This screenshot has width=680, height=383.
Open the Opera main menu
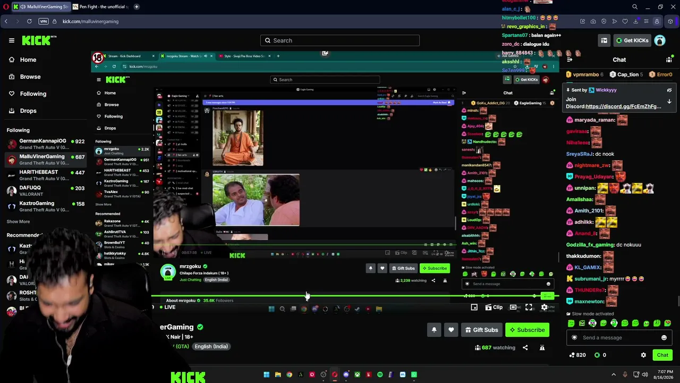(x=6, y=7)
